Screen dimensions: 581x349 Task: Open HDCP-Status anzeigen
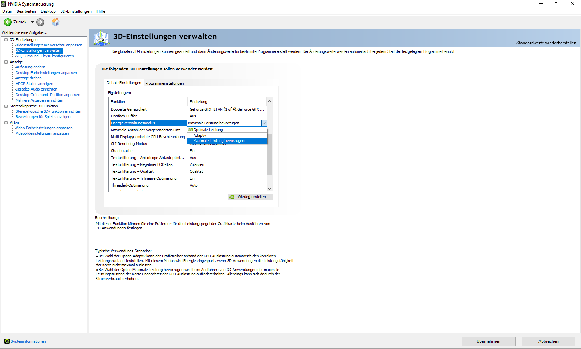click(34, 84)
